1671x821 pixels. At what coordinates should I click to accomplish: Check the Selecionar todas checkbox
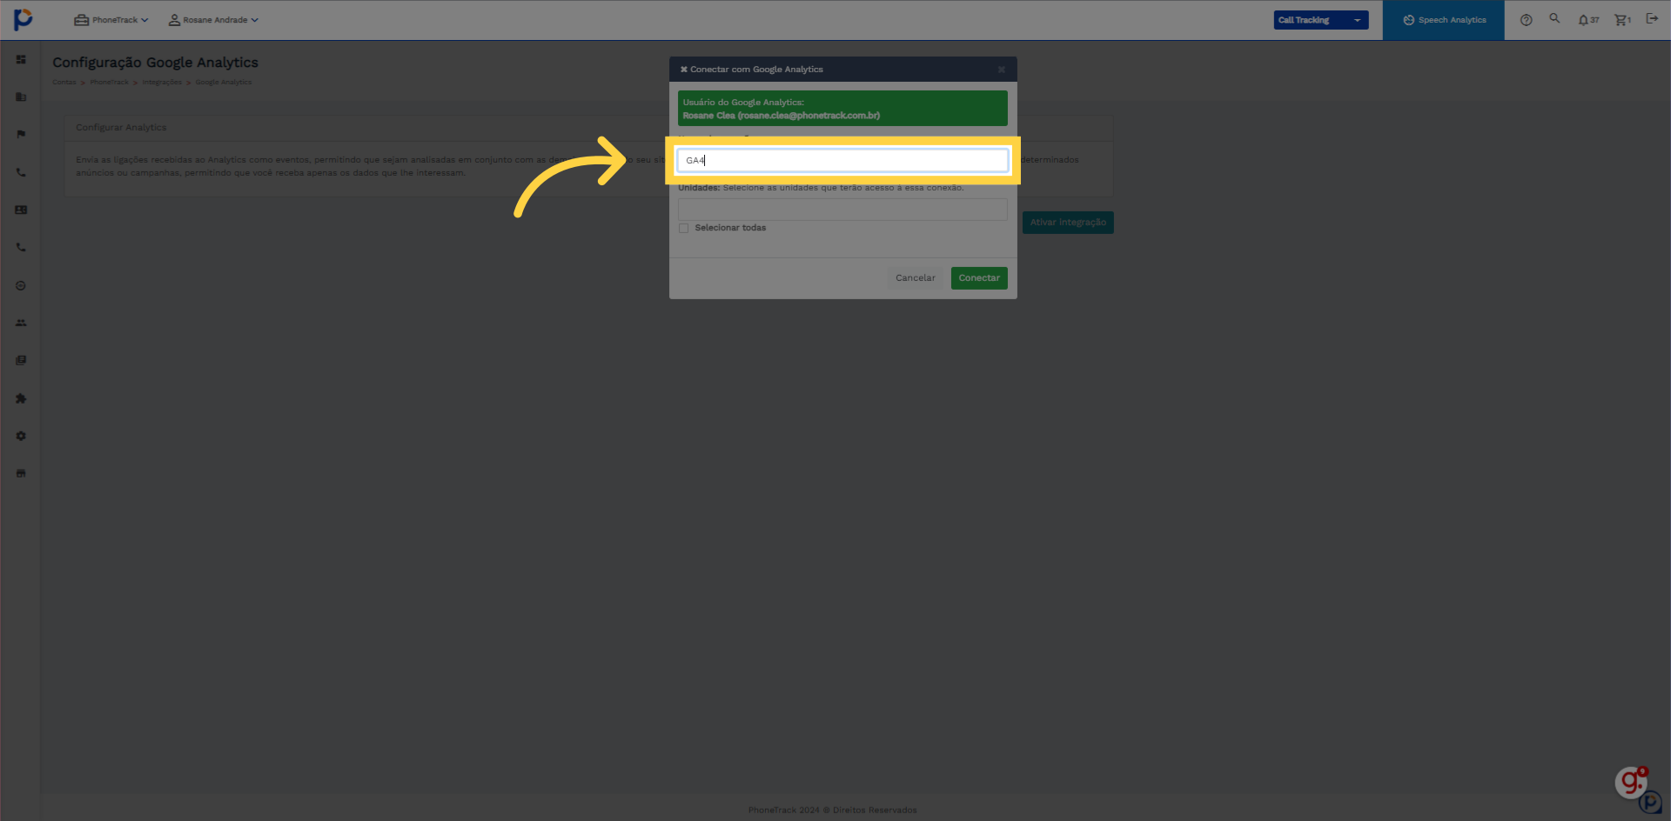coord(684,228)
